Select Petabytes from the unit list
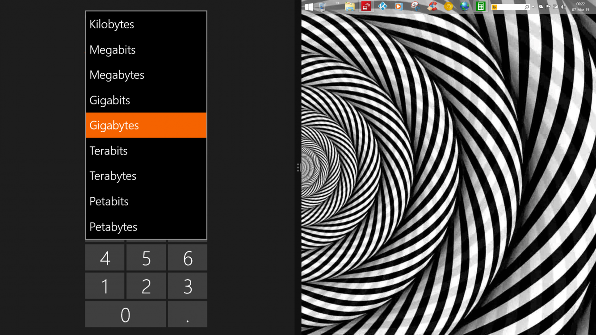Screen dimensions: 596x335 point(146,226)
